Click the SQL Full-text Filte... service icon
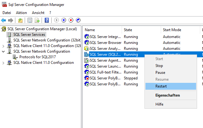203x128 pixels. [x=87, y=72]
